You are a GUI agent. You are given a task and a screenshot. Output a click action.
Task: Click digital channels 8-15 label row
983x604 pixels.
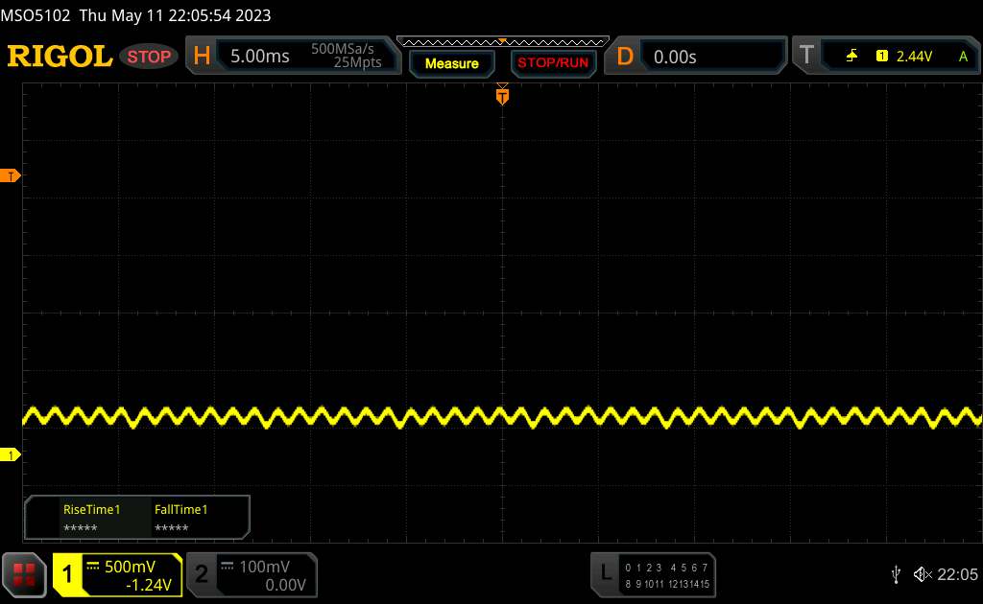coord(666,584)
